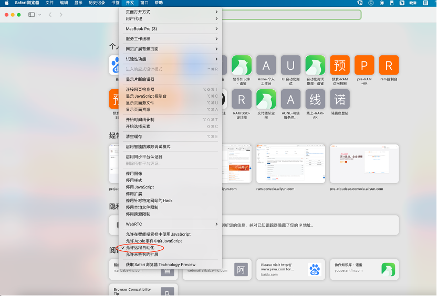Open the ram控制台 favorite
437x296 pixels.
[x=389, y=65]
